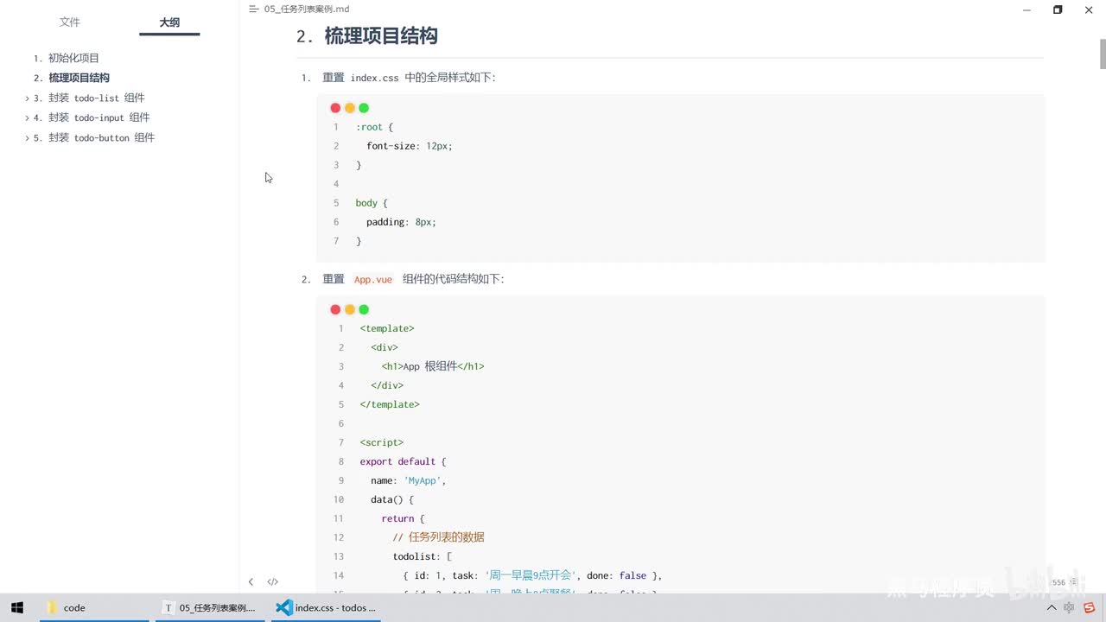Switch to VS Code index.css taskbar item

tap(326, 607)
